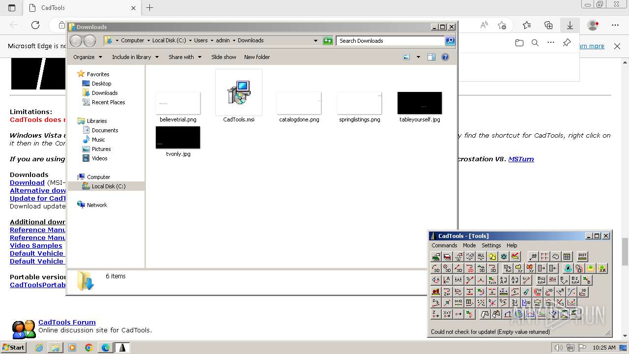The width and height of the screenshot is (629, 354).
Task: Toggle the Explorer preview pane icon
Action: click(x=431, y=57)
